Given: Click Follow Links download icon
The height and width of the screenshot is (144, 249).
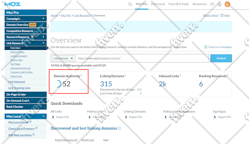Looking at the screenshot, I should point(90,117).
